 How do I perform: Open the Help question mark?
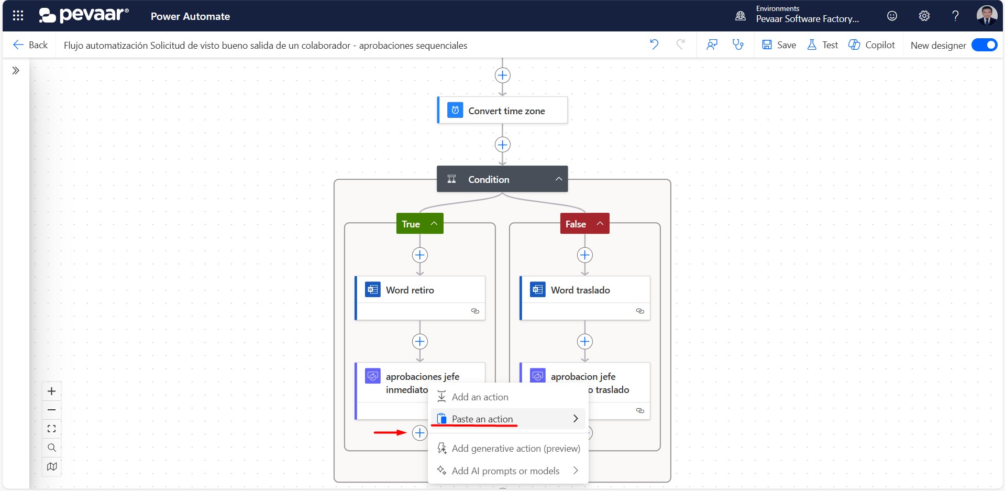[x=955, y=16]
